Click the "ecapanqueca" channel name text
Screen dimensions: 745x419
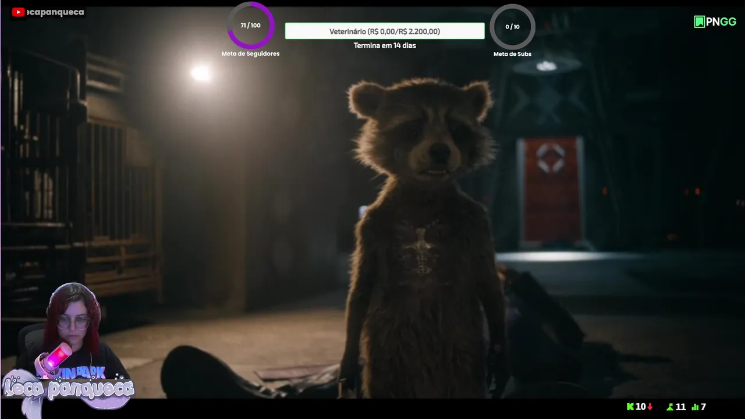(55, 12)
